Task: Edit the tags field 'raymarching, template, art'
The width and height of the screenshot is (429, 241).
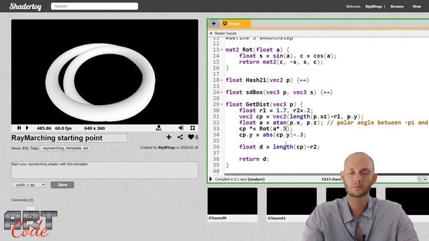Action: click(x=66, y=148)
